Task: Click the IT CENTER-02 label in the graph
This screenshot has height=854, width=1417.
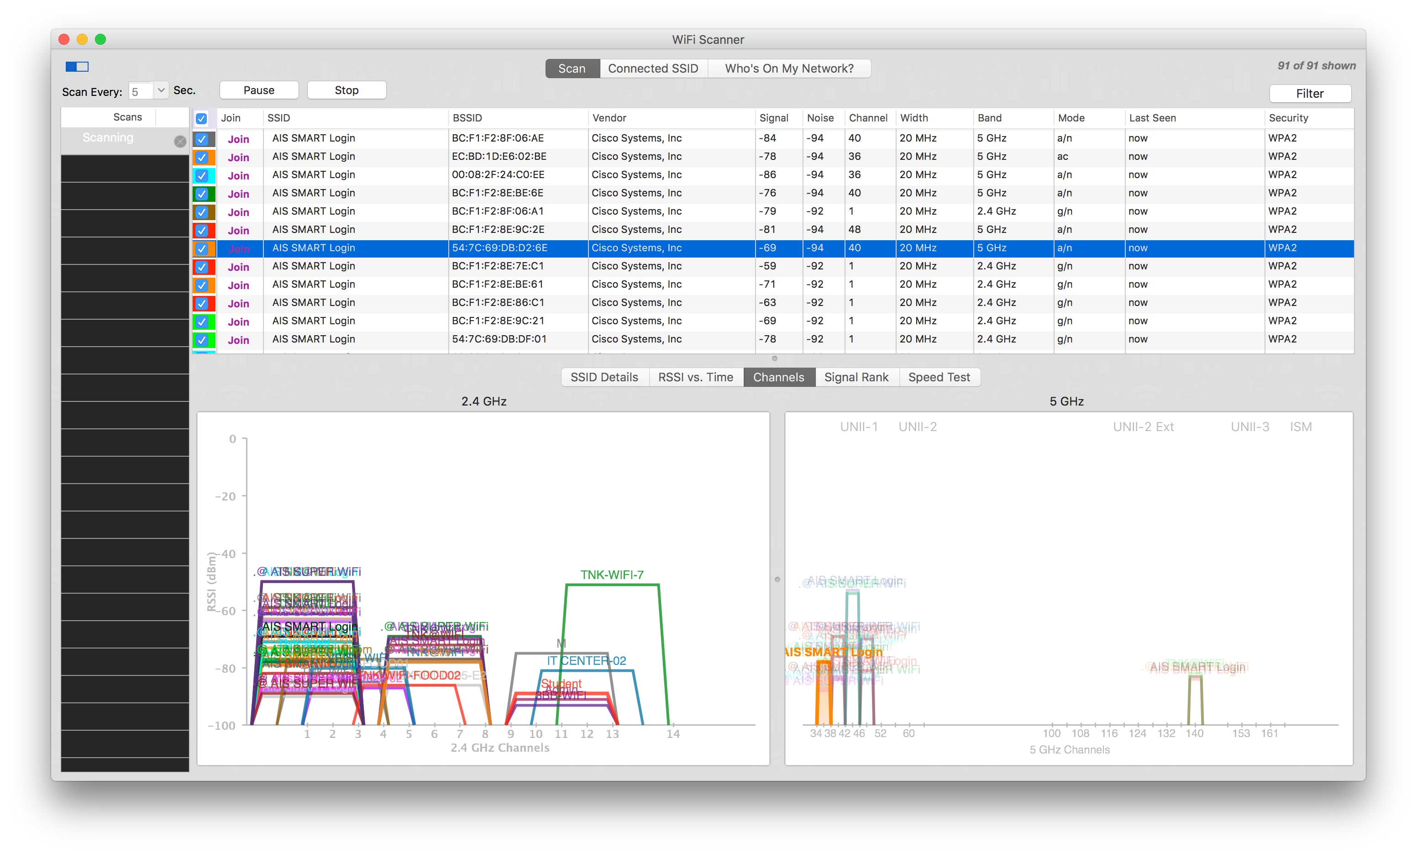Action: tap(586, 661)
